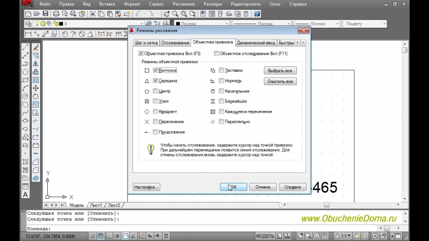The width and height of the screenshot is (429, 241).
Task: Open the layer selection dropdown
Action: click(142, 24)
